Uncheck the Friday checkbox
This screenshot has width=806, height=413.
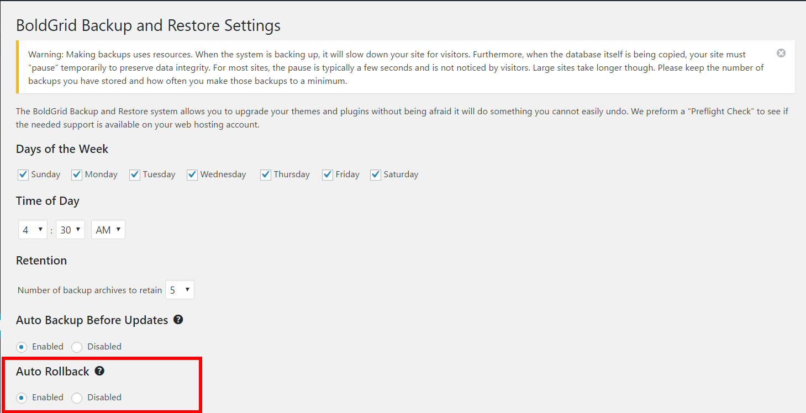pyautogui.click(x=328, y=174)
